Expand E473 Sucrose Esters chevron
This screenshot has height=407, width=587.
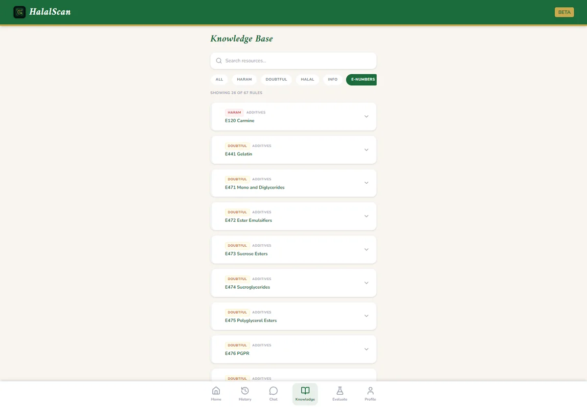366,249
